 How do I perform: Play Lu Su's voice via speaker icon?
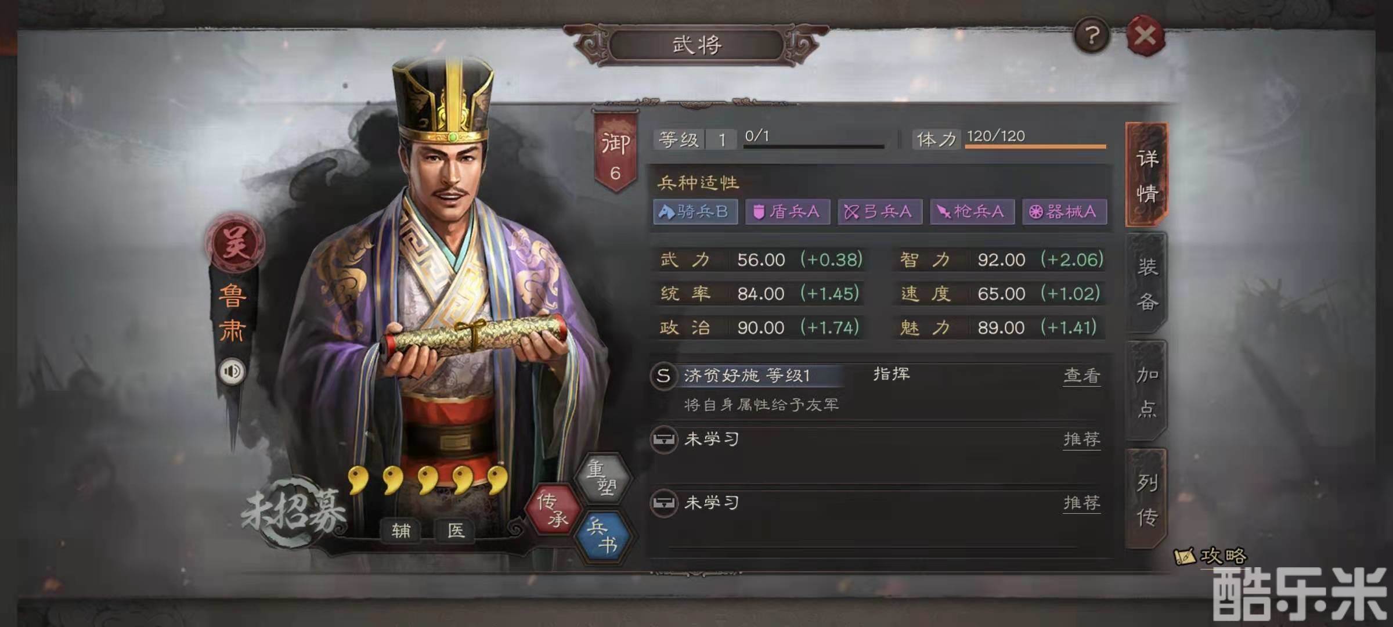pos(232,371)
